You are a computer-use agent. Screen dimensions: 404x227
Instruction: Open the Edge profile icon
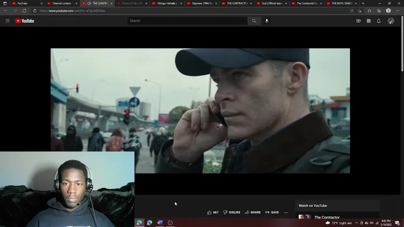389,11
